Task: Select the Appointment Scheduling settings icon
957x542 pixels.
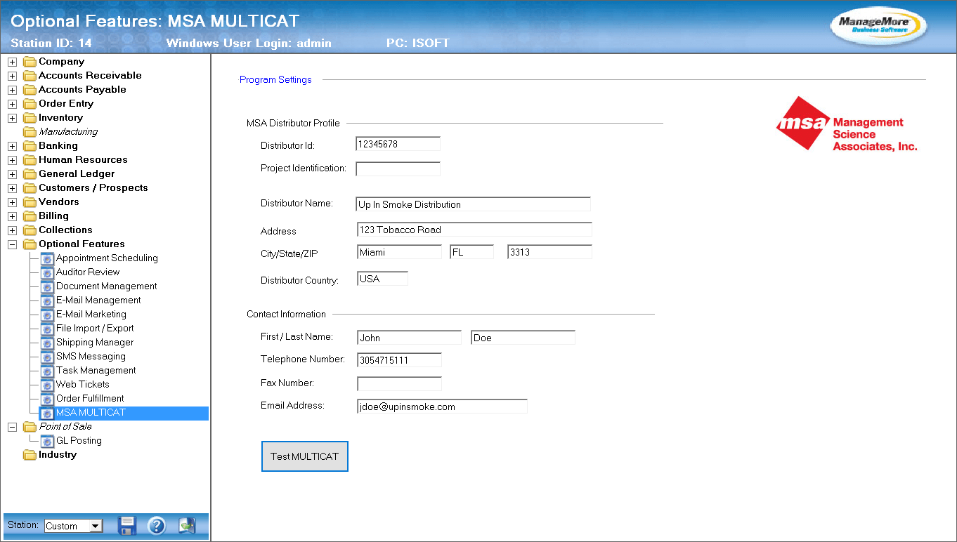Action: [47, 258]
